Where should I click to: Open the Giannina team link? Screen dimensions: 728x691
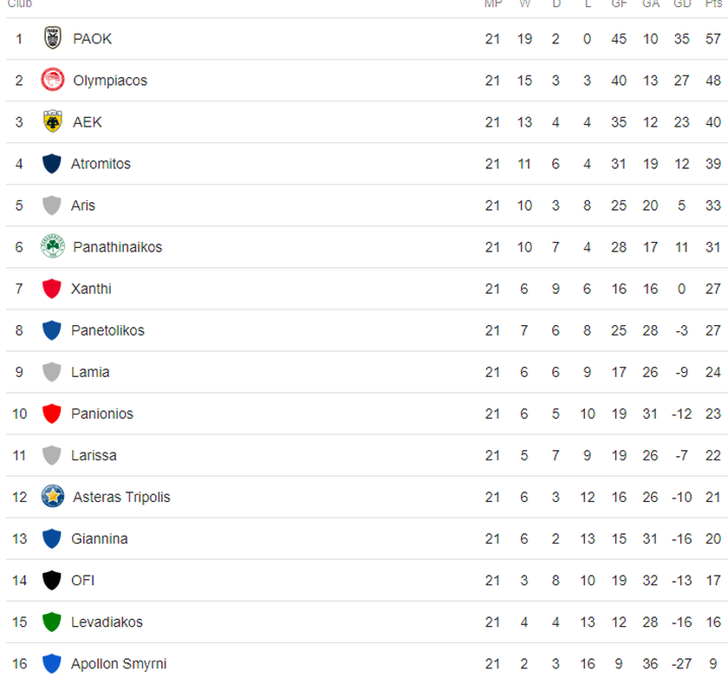[x=99, y=538]
